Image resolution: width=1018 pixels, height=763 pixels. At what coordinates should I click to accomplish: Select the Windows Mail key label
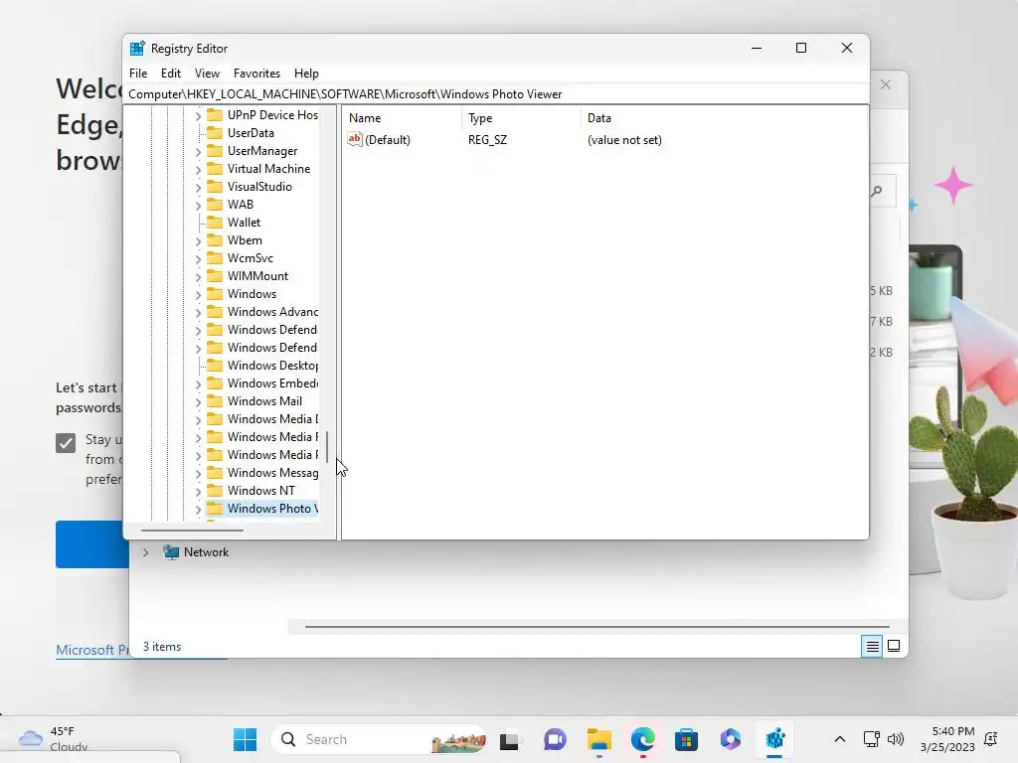pos(264,401)
